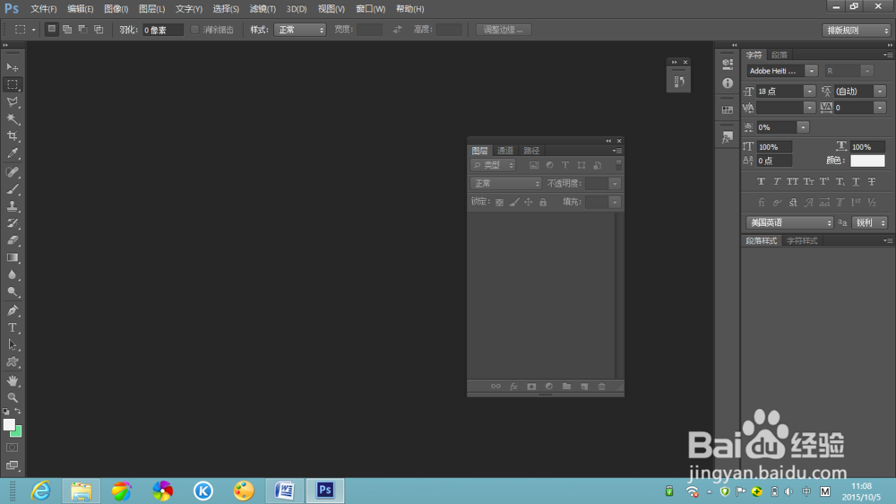
Task: Select the Lasso tool
Action: pos(13,102)
